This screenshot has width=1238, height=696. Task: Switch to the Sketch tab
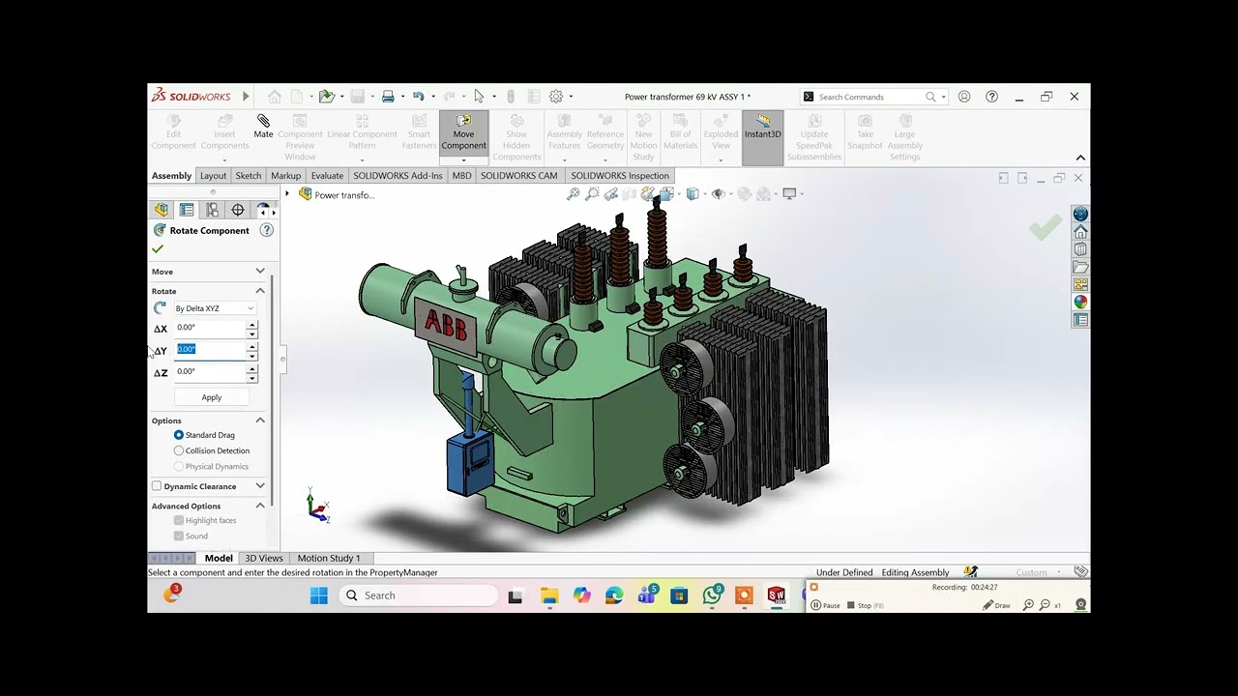pyautogui.click(x=249, y=176)
